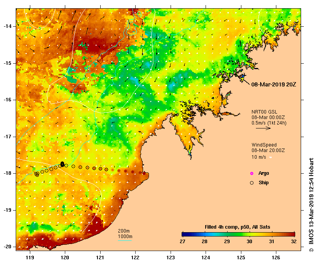This screenshot has height=264, width=318.
Task: Select the westernmost ship marker on the track
Action: click(x=37, y=174)
